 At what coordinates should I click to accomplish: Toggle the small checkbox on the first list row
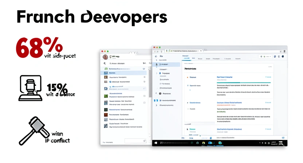coord(144,68)
